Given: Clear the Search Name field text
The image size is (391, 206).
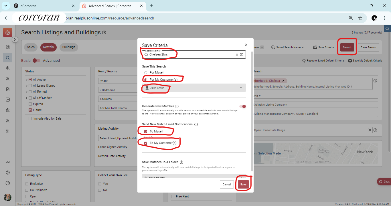Looking at the screenshot, I should [x=237, y=55].
